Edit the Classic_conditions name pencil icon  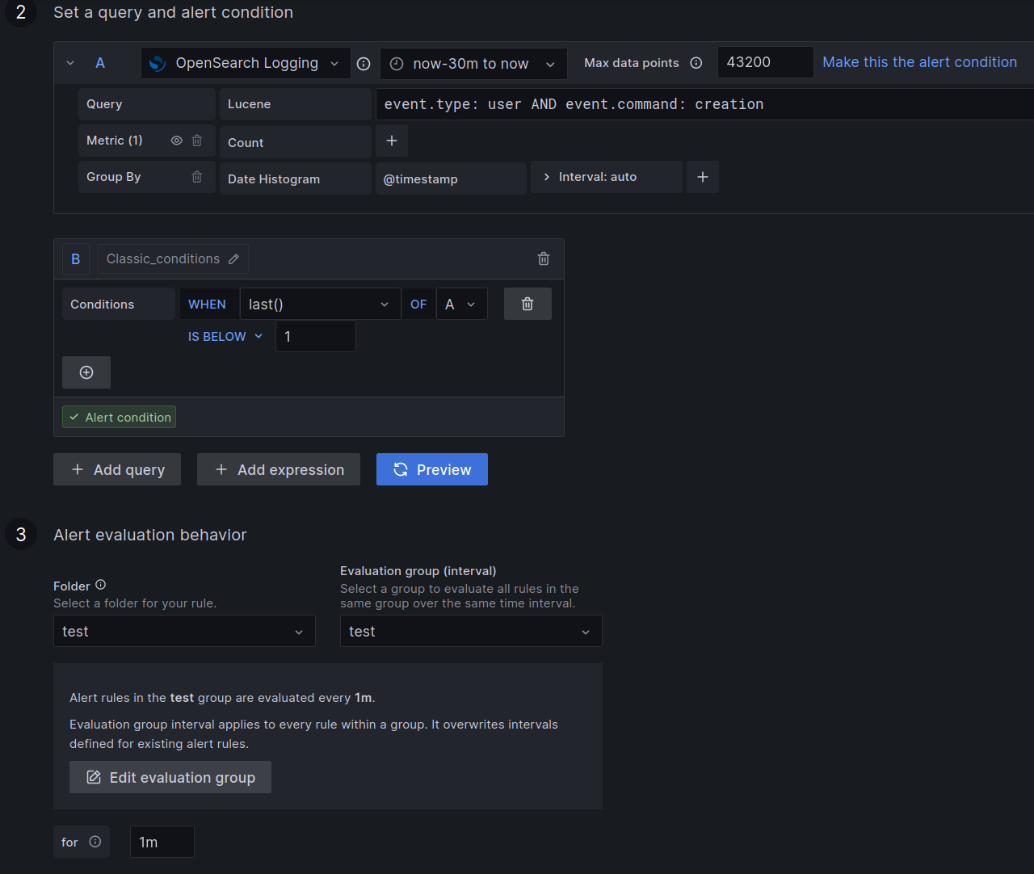click(233, 259)
